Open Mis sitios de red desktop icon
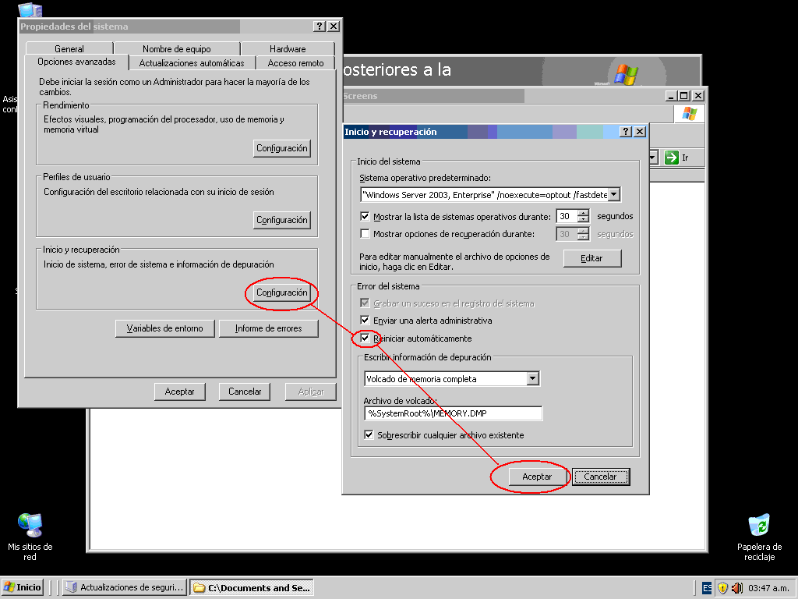 tap(30, 537)
